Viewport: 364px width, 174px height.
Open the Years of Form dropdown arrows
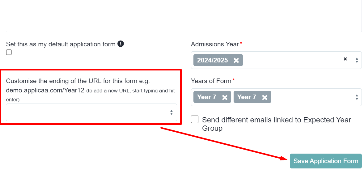(x=357, y=97)
